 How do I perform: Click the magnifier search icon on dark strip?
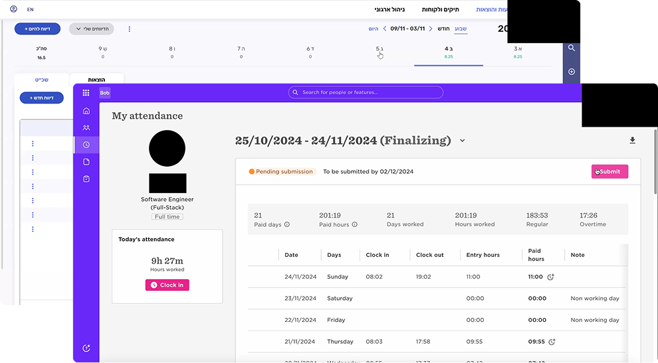point(571,48)
